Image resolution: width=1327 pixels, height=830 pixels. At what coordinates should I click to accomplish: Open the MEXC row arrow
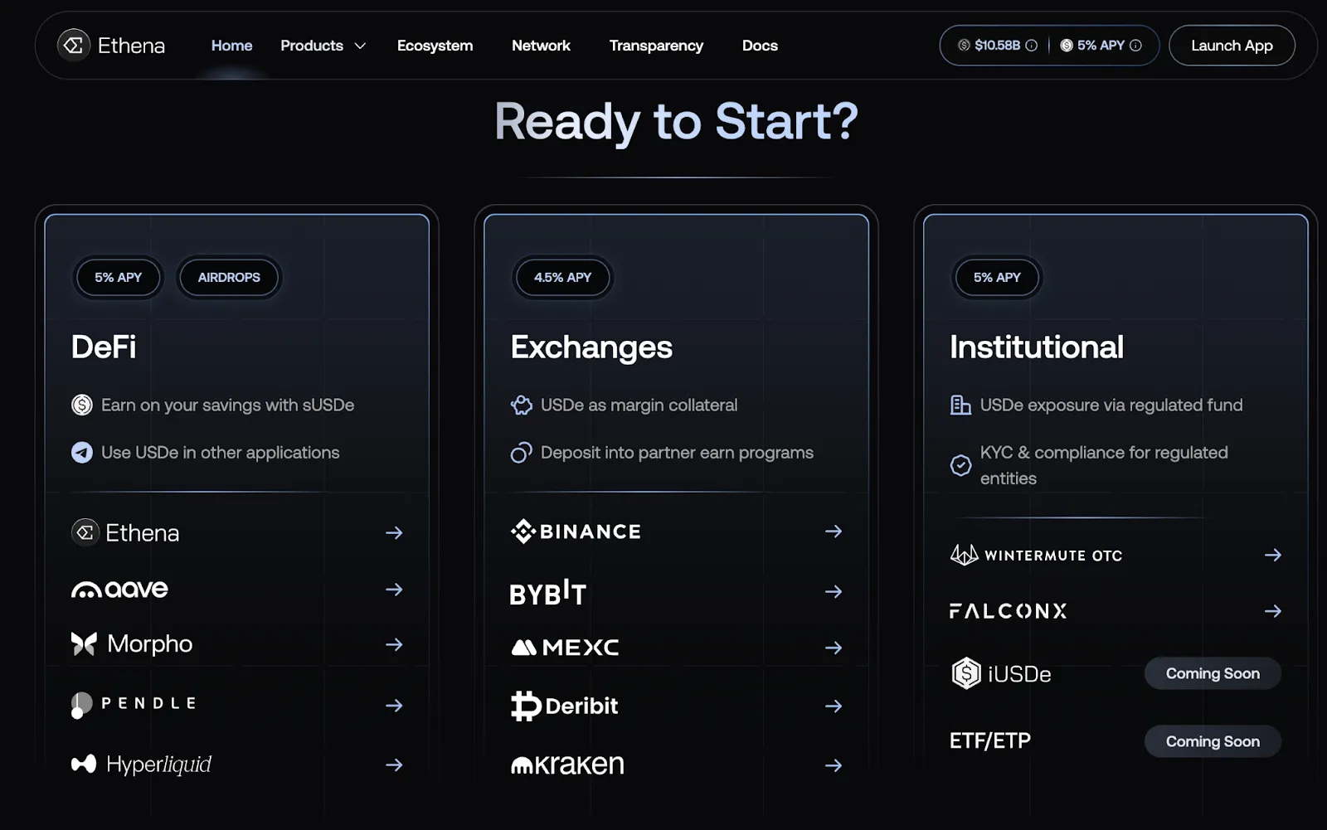(834, 648)
